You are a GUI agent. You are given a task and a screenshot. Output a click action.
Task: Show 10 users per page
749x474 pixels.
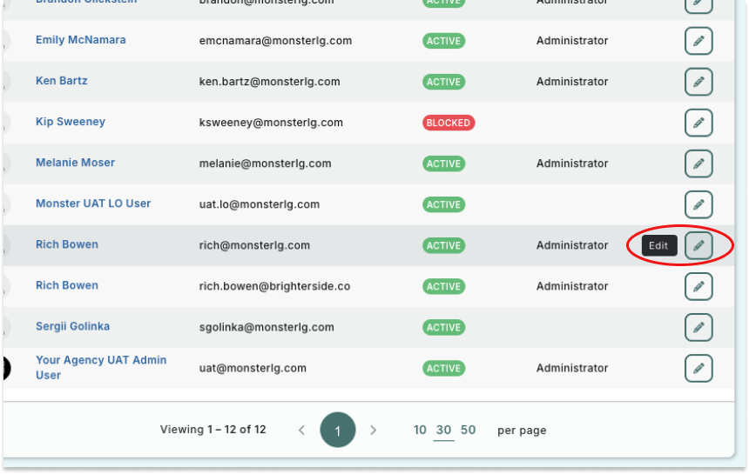tap(420, 430)
